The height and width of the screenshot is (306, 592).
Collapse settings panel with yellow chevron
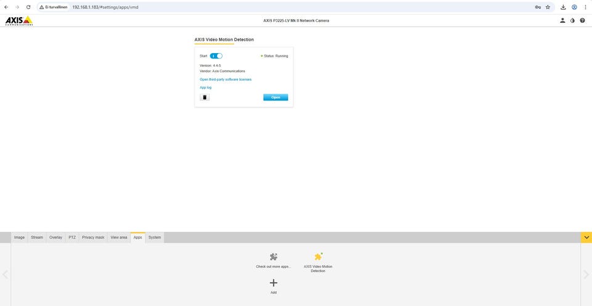pyautogui.click(x=586, y=238)
